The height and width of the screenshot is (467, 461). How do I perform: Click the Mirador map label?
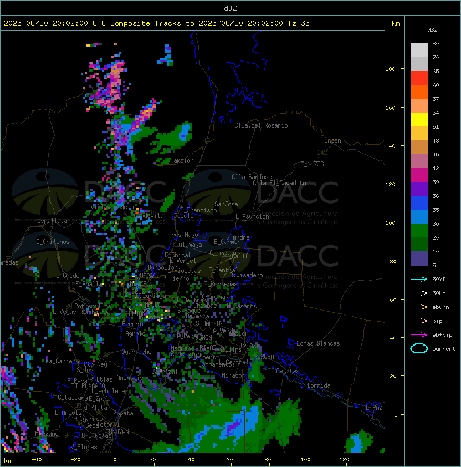coord(234,375)
